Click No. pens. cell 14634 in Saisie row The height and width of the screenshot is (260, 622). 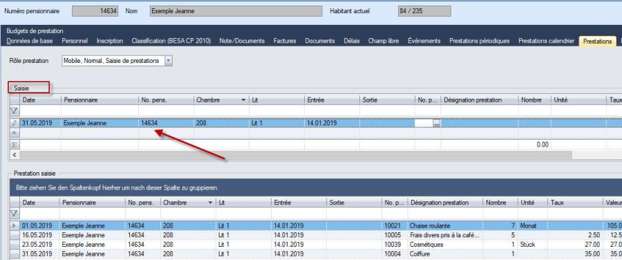pyautogui.click(x=166, y=124)
